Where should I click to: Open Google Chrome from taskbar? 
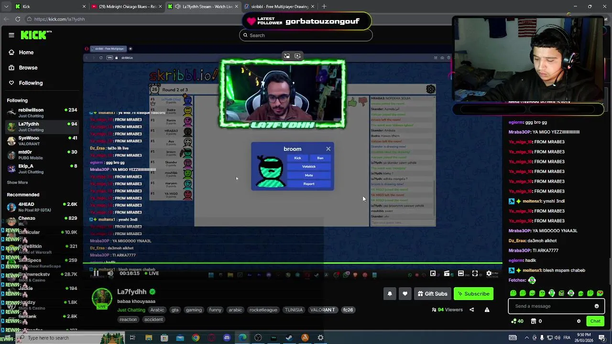pos(196,338)
